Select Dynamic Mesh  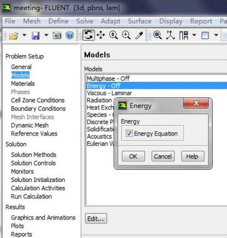click(x=30, y=125)
